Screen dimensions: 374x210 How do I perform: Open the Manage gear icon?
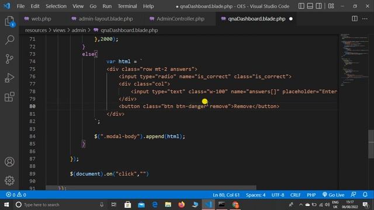point(9,180)
